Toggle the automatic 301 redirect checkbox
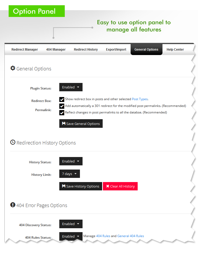198x253 pixels. coord(62,106)
